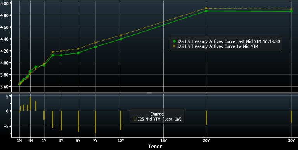
Task: Click the '5.00' yield axis value
Action: [x=4, y=3]
